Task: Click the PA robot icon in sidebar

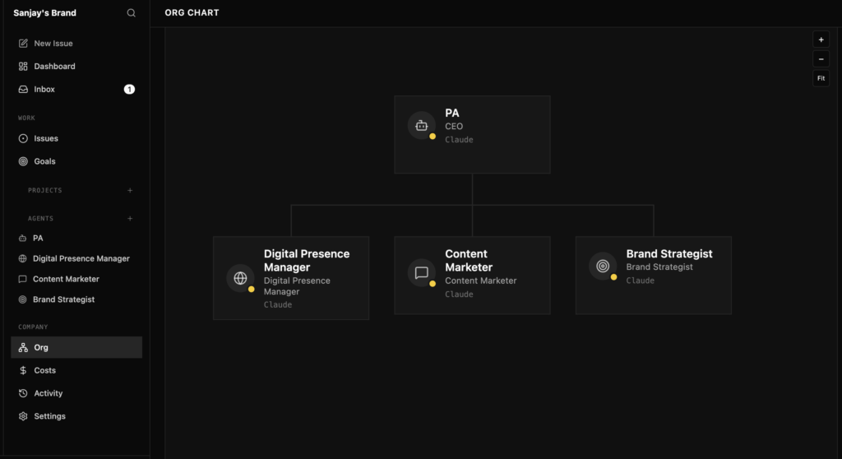Action: (x=22, y=238)
